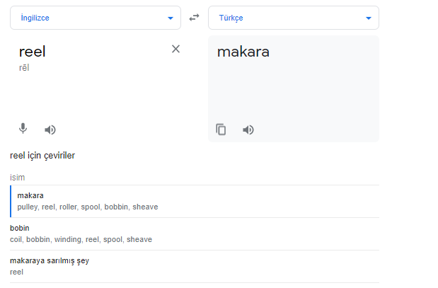
Task: Listen to source word 'reel' pronunciation
Action: click(x=50, y=129)
